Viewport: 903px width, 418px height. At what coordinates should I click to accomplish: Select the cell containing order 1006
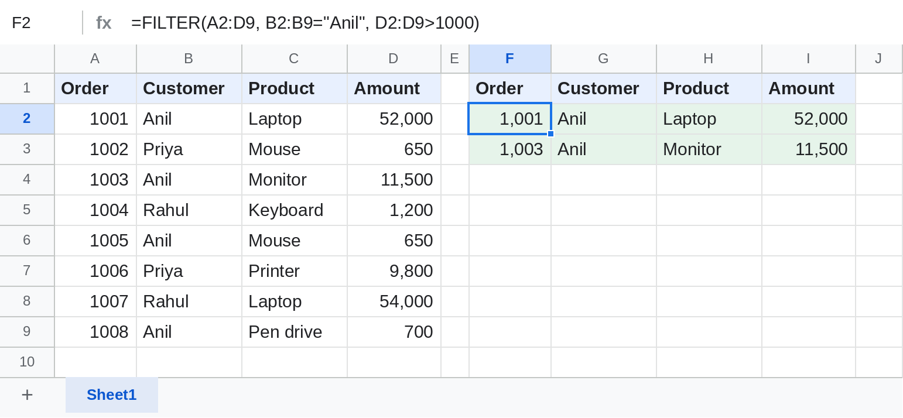tap(95, 271)
